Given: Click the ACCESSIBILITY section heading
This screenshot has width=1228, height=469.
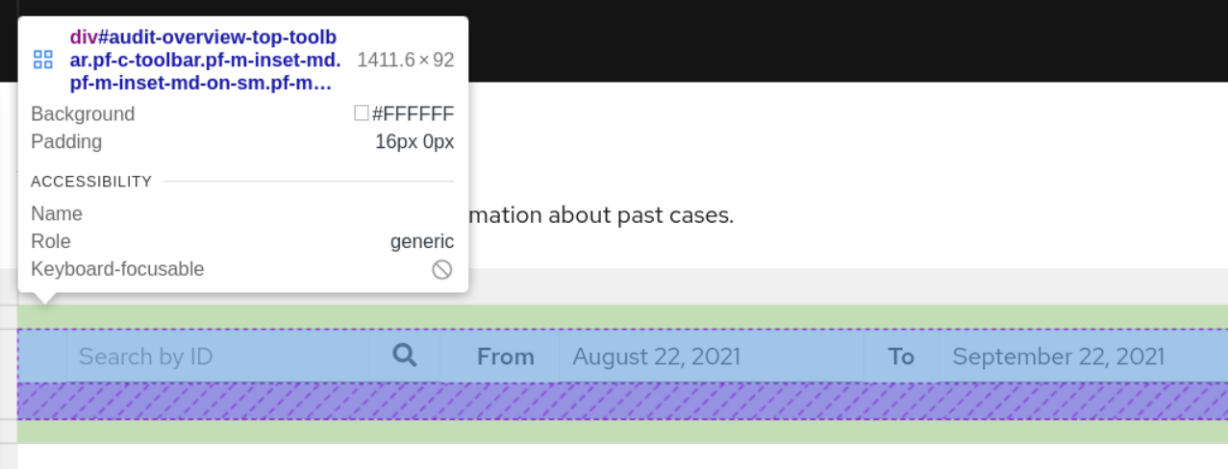Looking at the screenshot, I should pos(91,182).
